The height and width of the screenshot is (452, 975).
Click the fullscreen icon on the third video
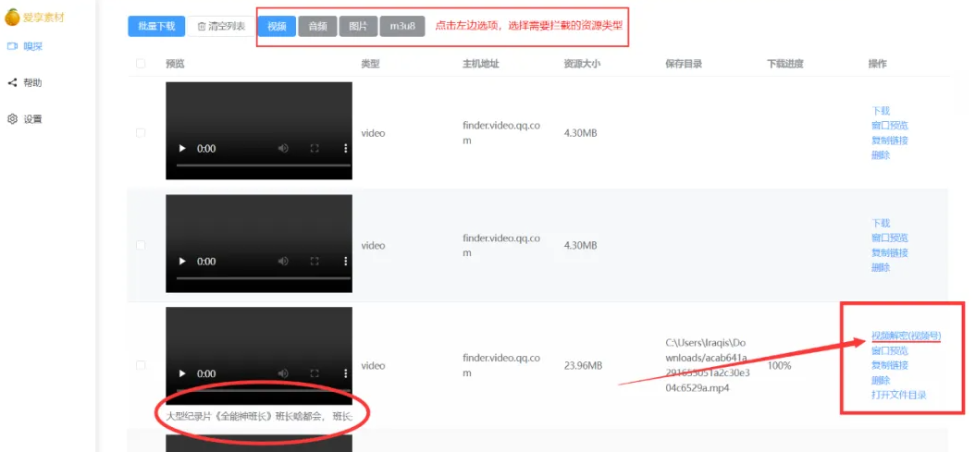click(315, 373)
